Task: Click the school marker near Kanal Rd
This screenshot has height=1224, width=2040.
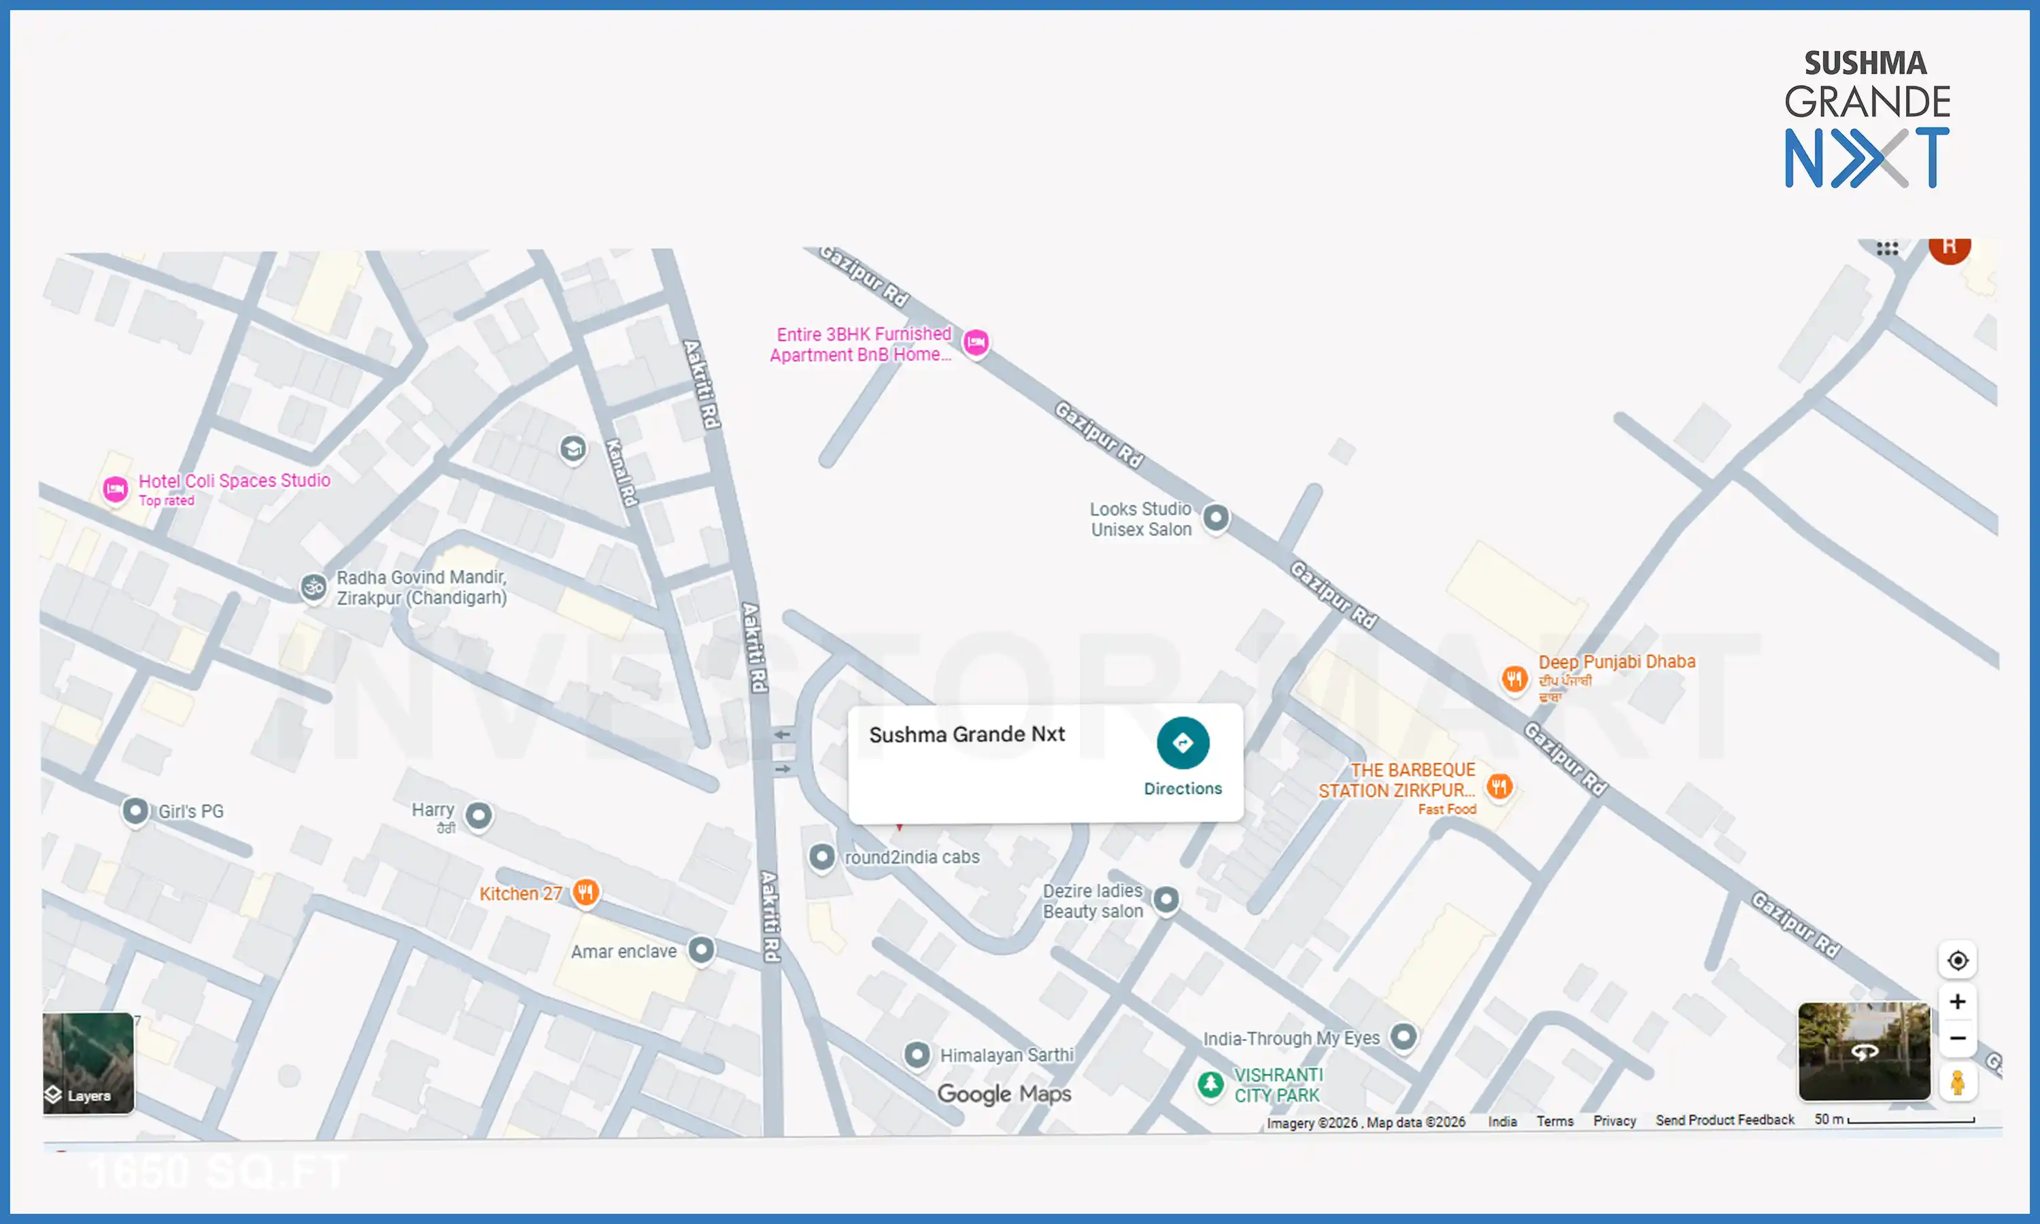Action: click(x=573, y=449)
